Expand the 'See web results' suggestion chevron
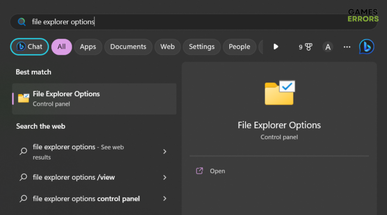Viewport: 387px width, 215px height. pos(165,151)
